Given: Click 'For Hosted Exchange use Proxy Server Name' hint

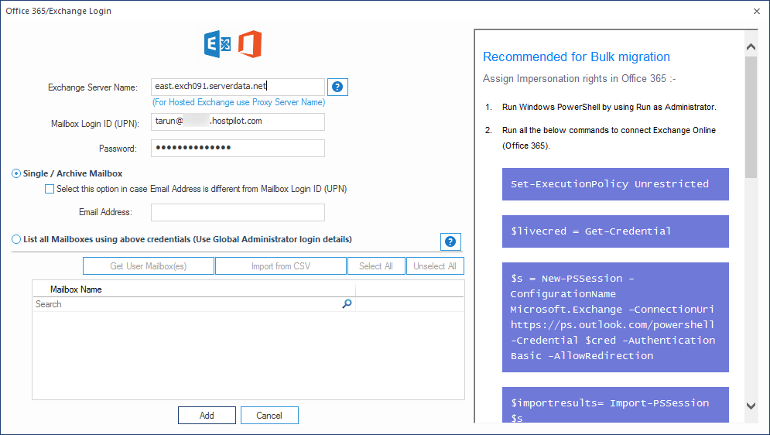Looking at the screenshot, I should (x=238, y=102).
